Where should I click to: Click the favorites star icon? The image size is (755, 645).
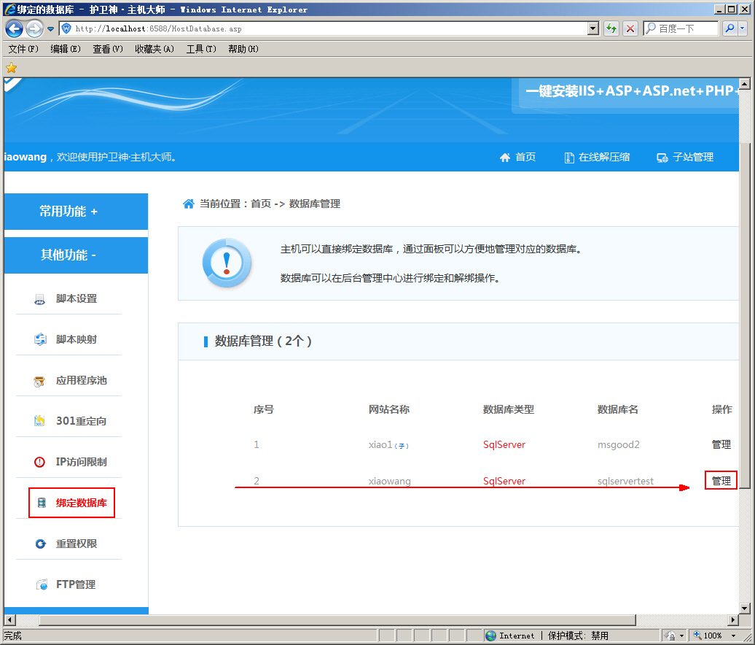[11, 67]
